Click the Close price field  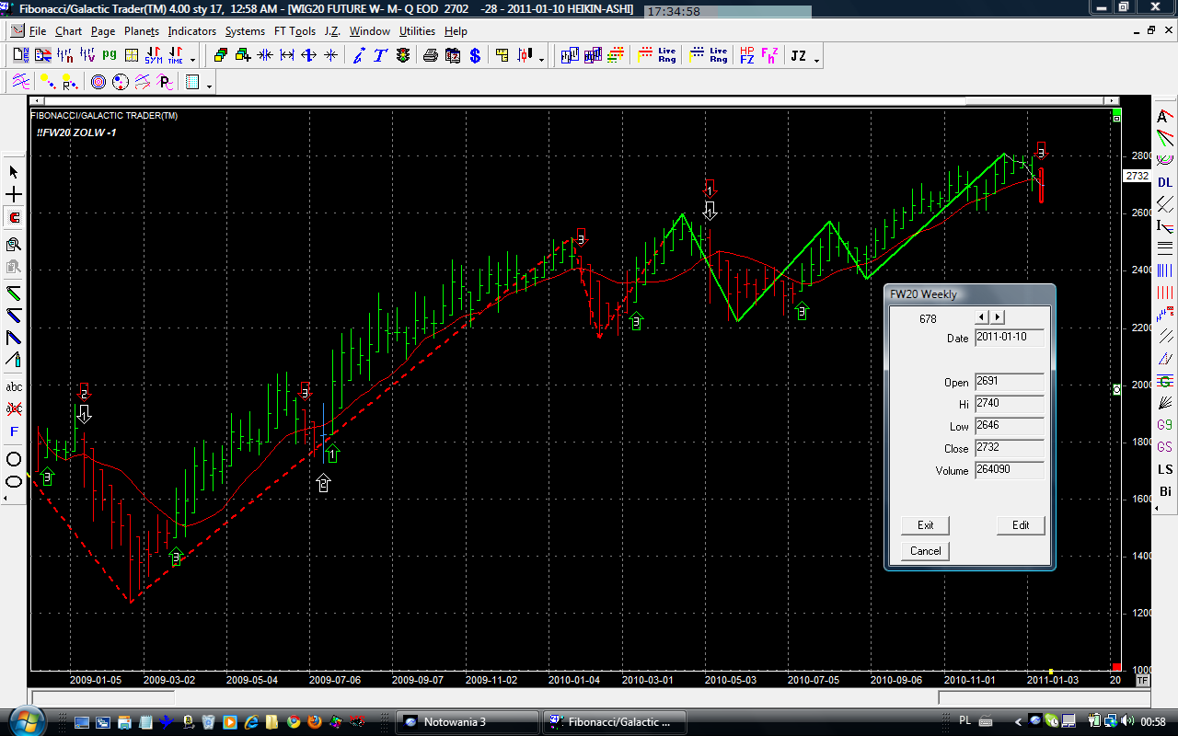point(1009,448)
